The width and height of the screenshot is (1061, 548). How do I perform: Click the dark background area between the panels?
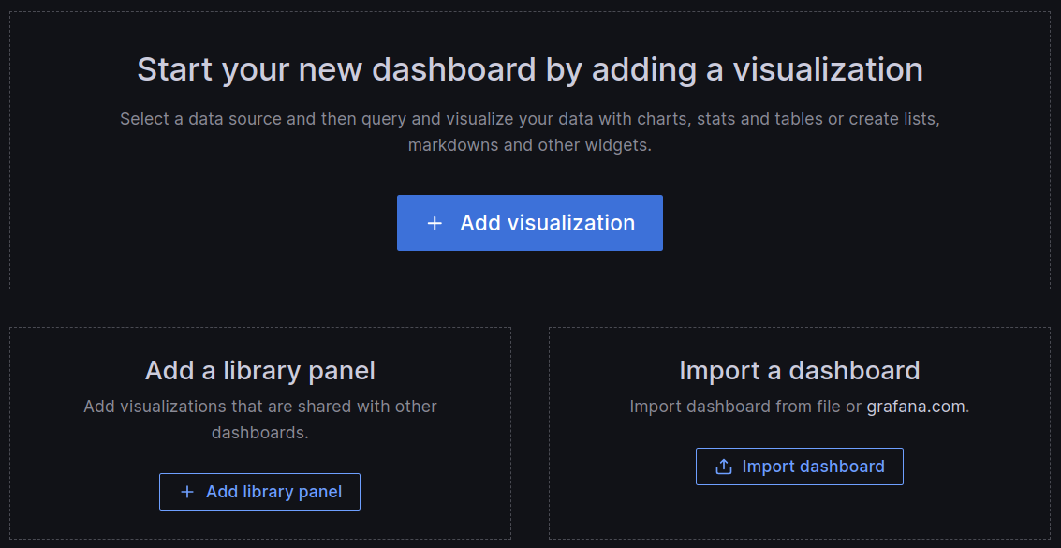(530, 309)
